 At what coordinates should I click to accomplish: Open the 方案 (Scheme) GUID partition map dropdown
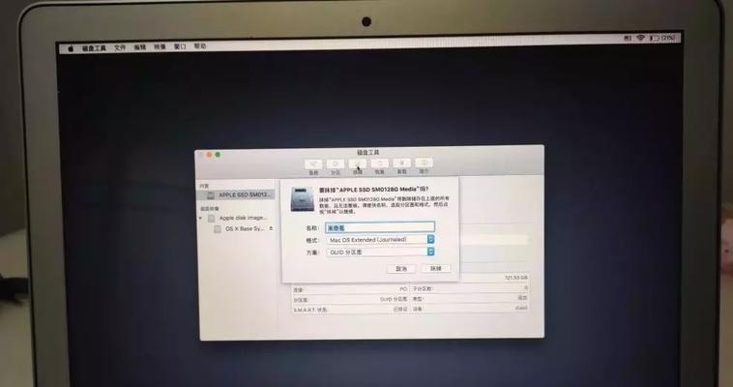click(x=380, y=252)
